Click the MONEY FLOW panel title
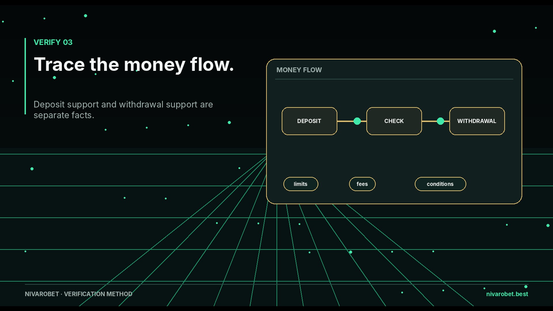553x311 pixels. [x=299, y=70]
